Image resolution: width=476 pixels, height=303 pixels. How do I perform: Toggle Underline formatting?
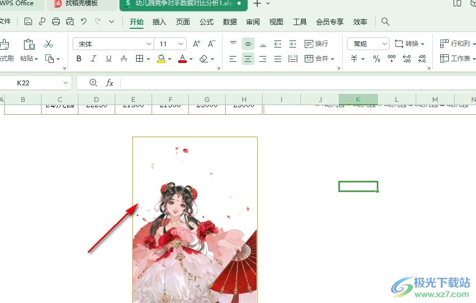(x=109, y=59)
